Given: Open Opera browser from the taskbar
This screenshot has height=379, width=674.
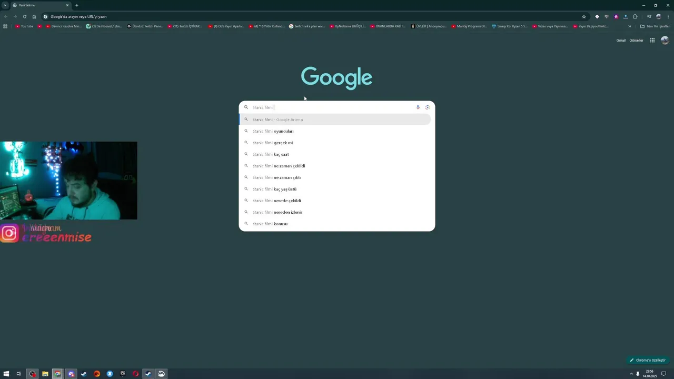Looking at the screenshot, I should [135, 374].
